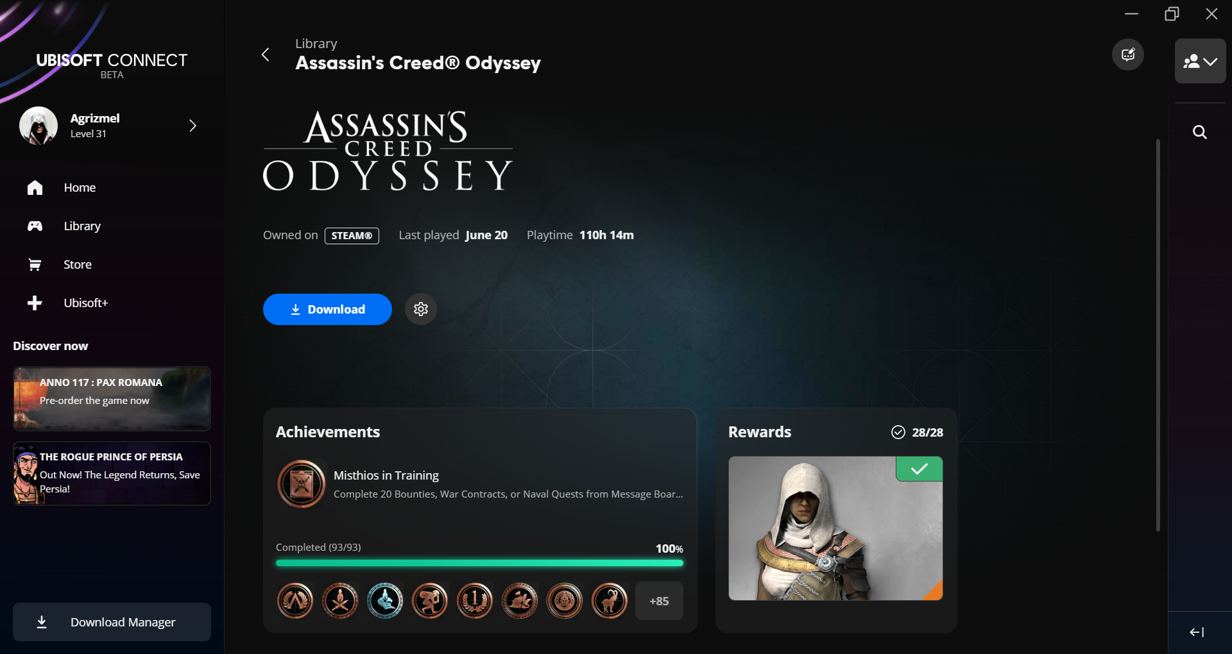Open the hooded outfit reward thumbnail
Viewport: 1232px width, 654px height.
click(835, 528)
